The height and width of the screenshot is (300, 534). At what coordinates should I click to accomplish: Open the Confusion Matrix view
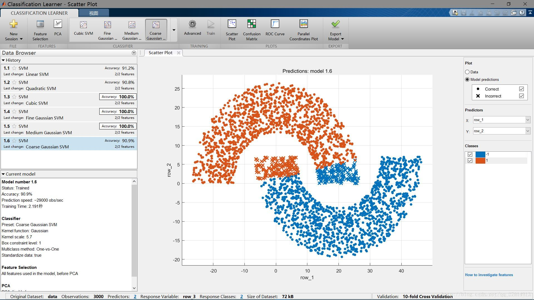click(252, 30)
